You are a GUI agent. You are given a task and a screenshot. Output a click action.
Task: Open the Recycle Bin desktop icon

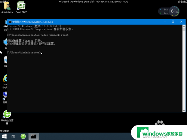(x=5, y=62)
